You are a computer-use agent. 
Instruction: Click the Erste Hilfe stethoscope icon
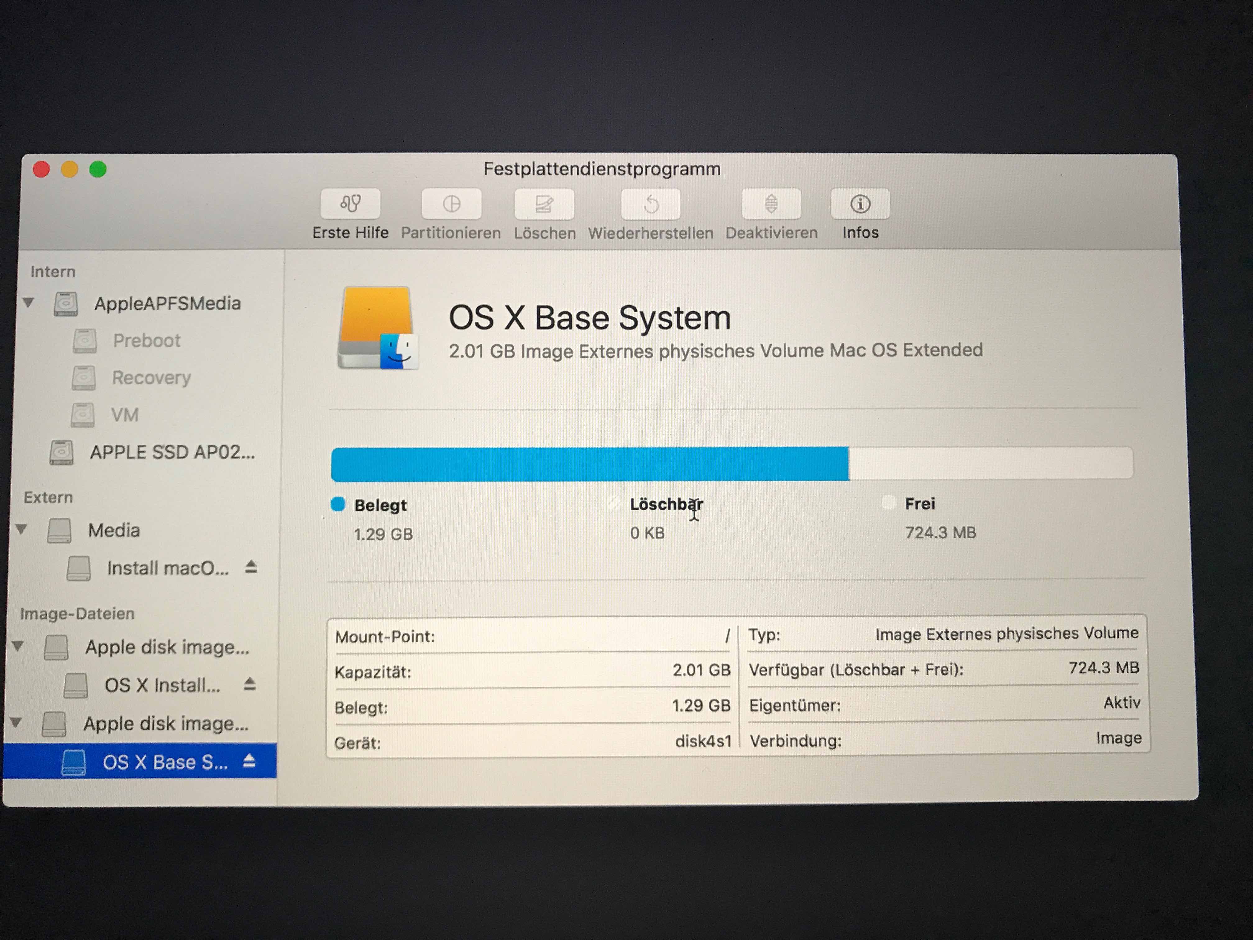click(x=350, y=204)
